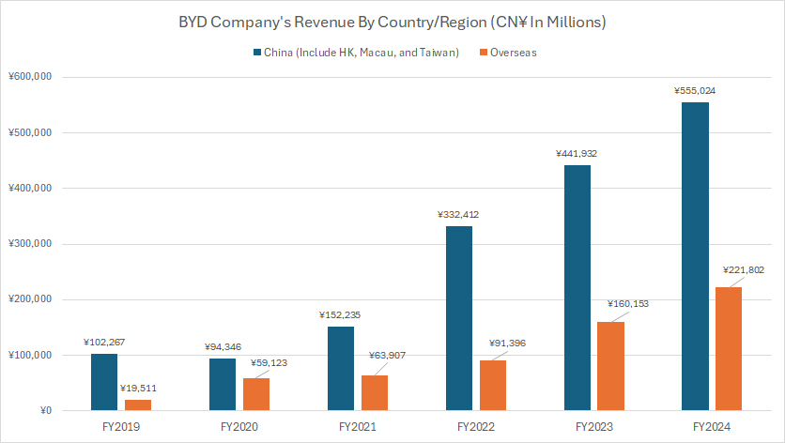Click the FY2022 axis label
This screenshot has height=443, width=785.
(476, 427)
